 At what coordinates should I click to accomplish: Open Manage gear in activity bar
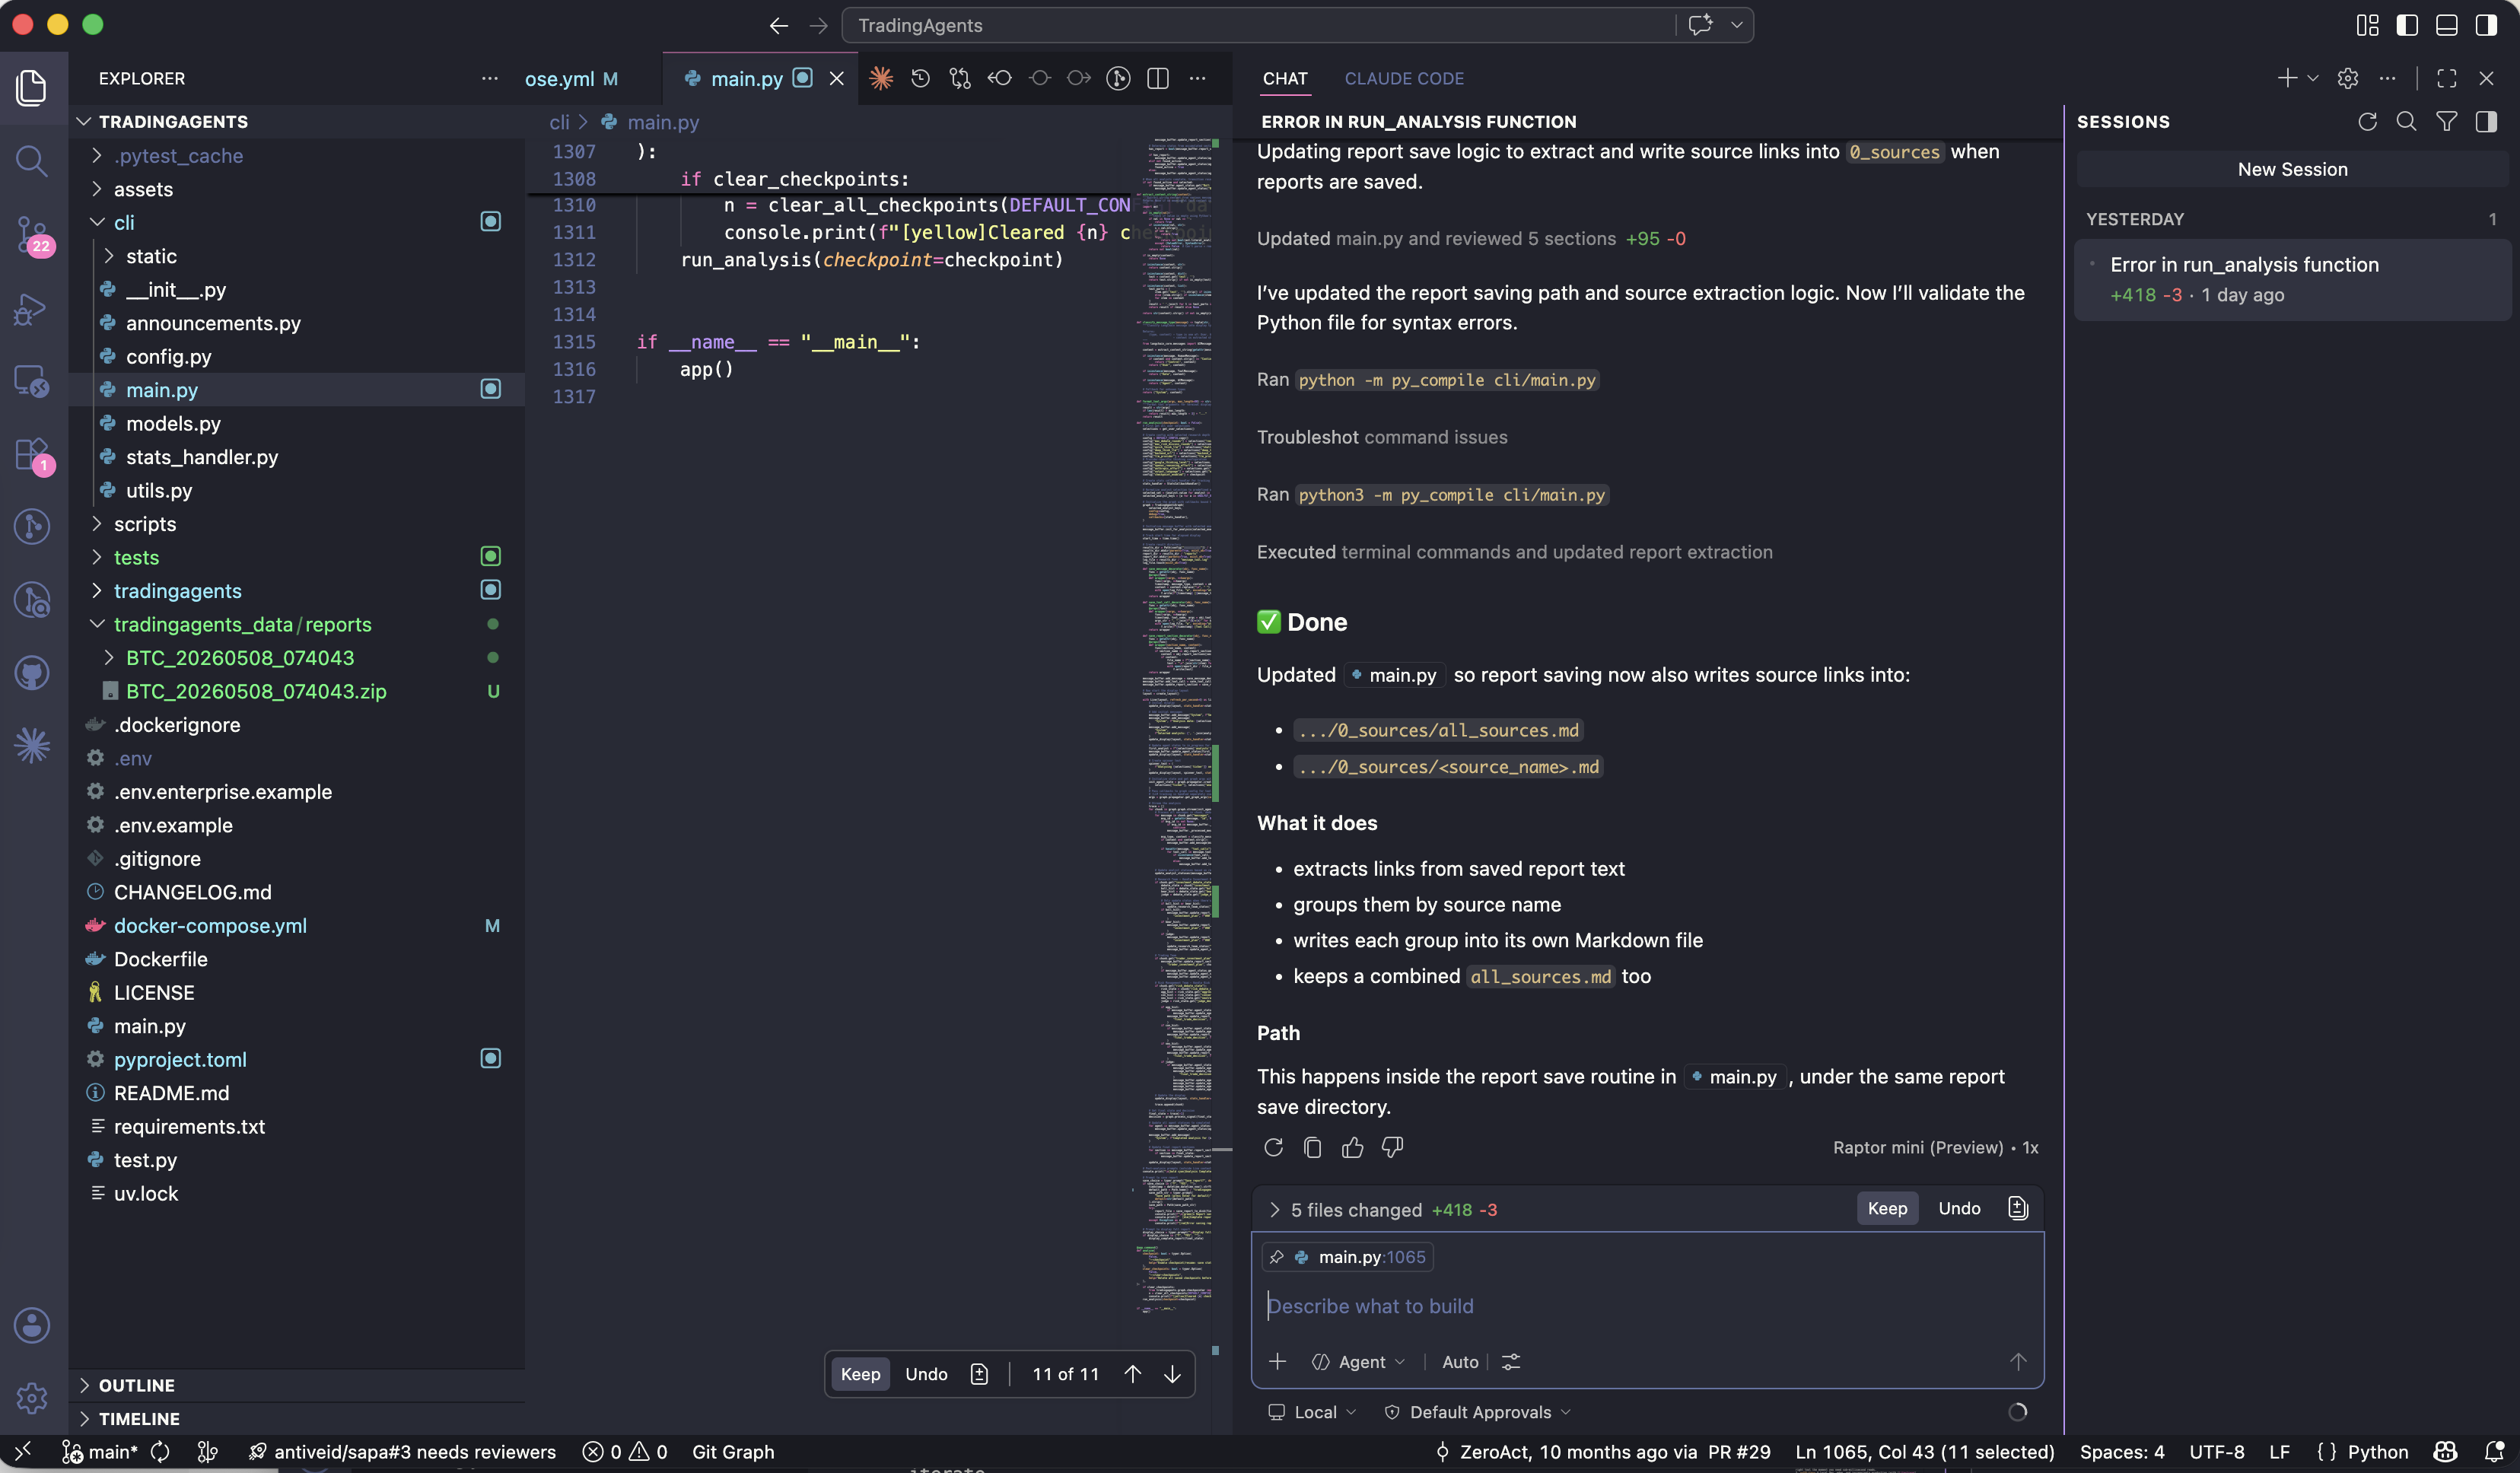pos(32,1397)
